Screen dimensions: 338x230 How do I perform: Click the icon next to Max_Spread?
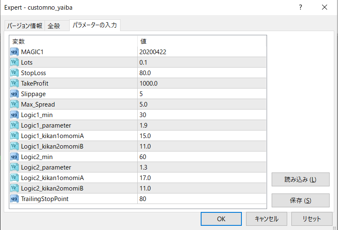point(14,104)
